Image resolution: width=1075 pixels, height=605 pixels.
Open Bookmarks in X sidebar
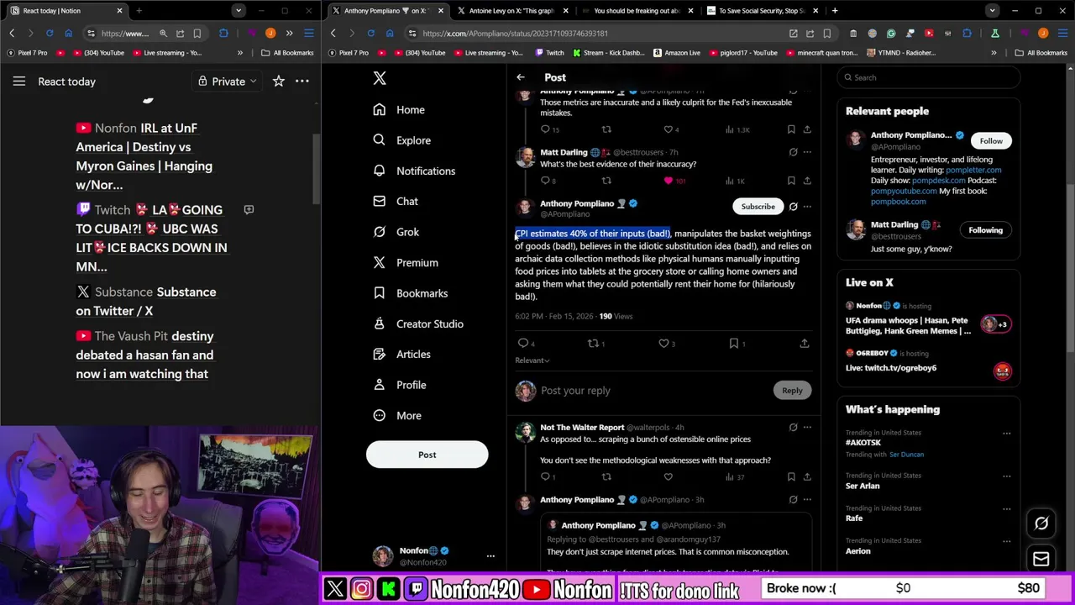(x=411, y=293)
